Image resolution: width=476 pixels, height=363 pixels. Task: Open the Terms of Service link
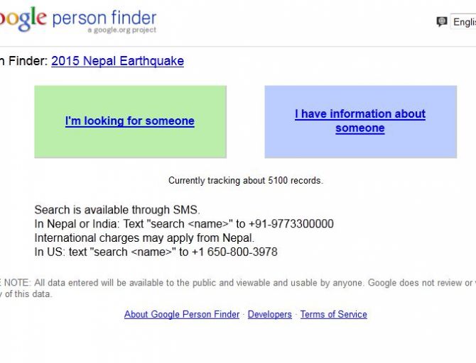pyautogui.click(x=333, y=314)
